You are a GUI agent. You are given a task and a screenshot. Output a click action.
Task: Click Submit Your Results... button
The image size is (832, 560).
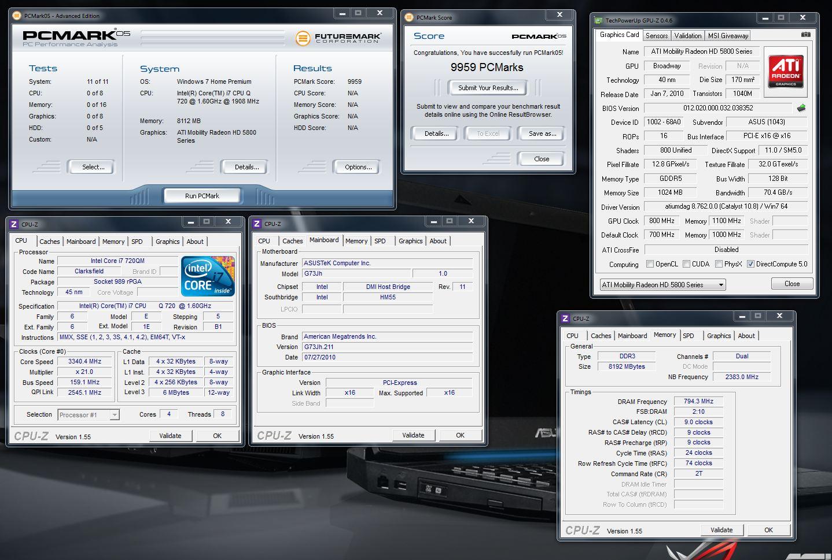pyautogui.click(x=488, y=88)
